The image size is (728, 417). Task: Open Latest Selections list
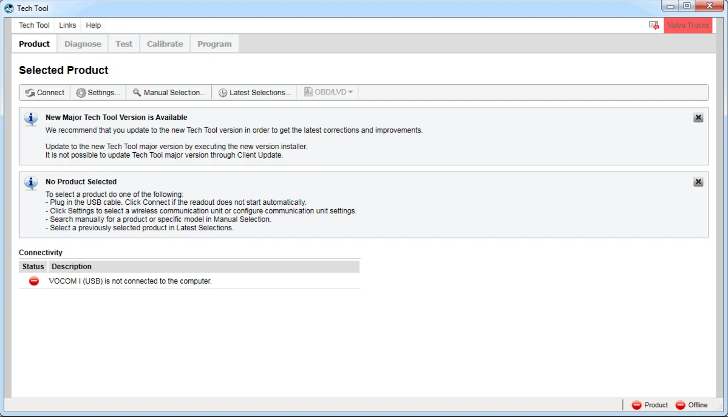(254, 92)
